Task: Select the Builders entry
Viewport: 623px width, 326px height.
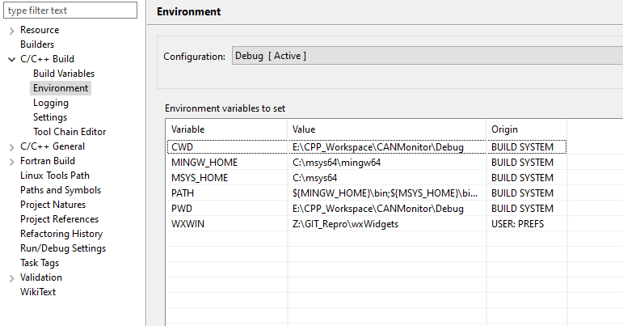Action: tap(37, 44)
